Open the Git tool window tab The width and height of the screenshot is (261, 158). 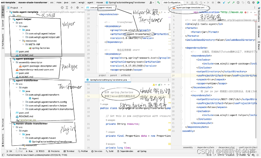[x=9, y=151]
